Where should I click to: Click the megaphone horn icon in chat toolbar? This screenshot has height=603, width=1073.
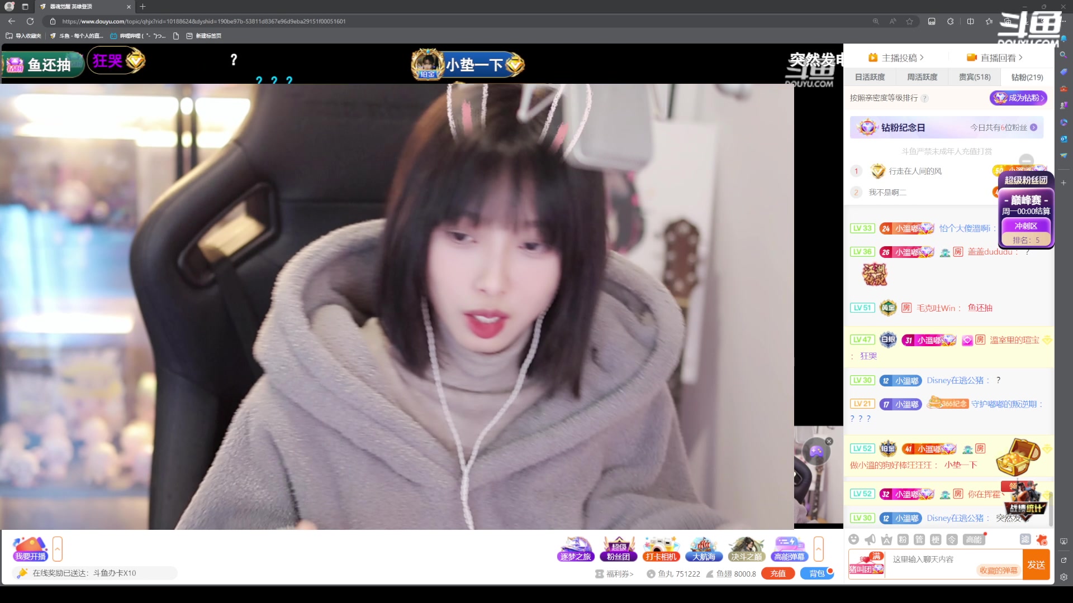click(870, 539)
